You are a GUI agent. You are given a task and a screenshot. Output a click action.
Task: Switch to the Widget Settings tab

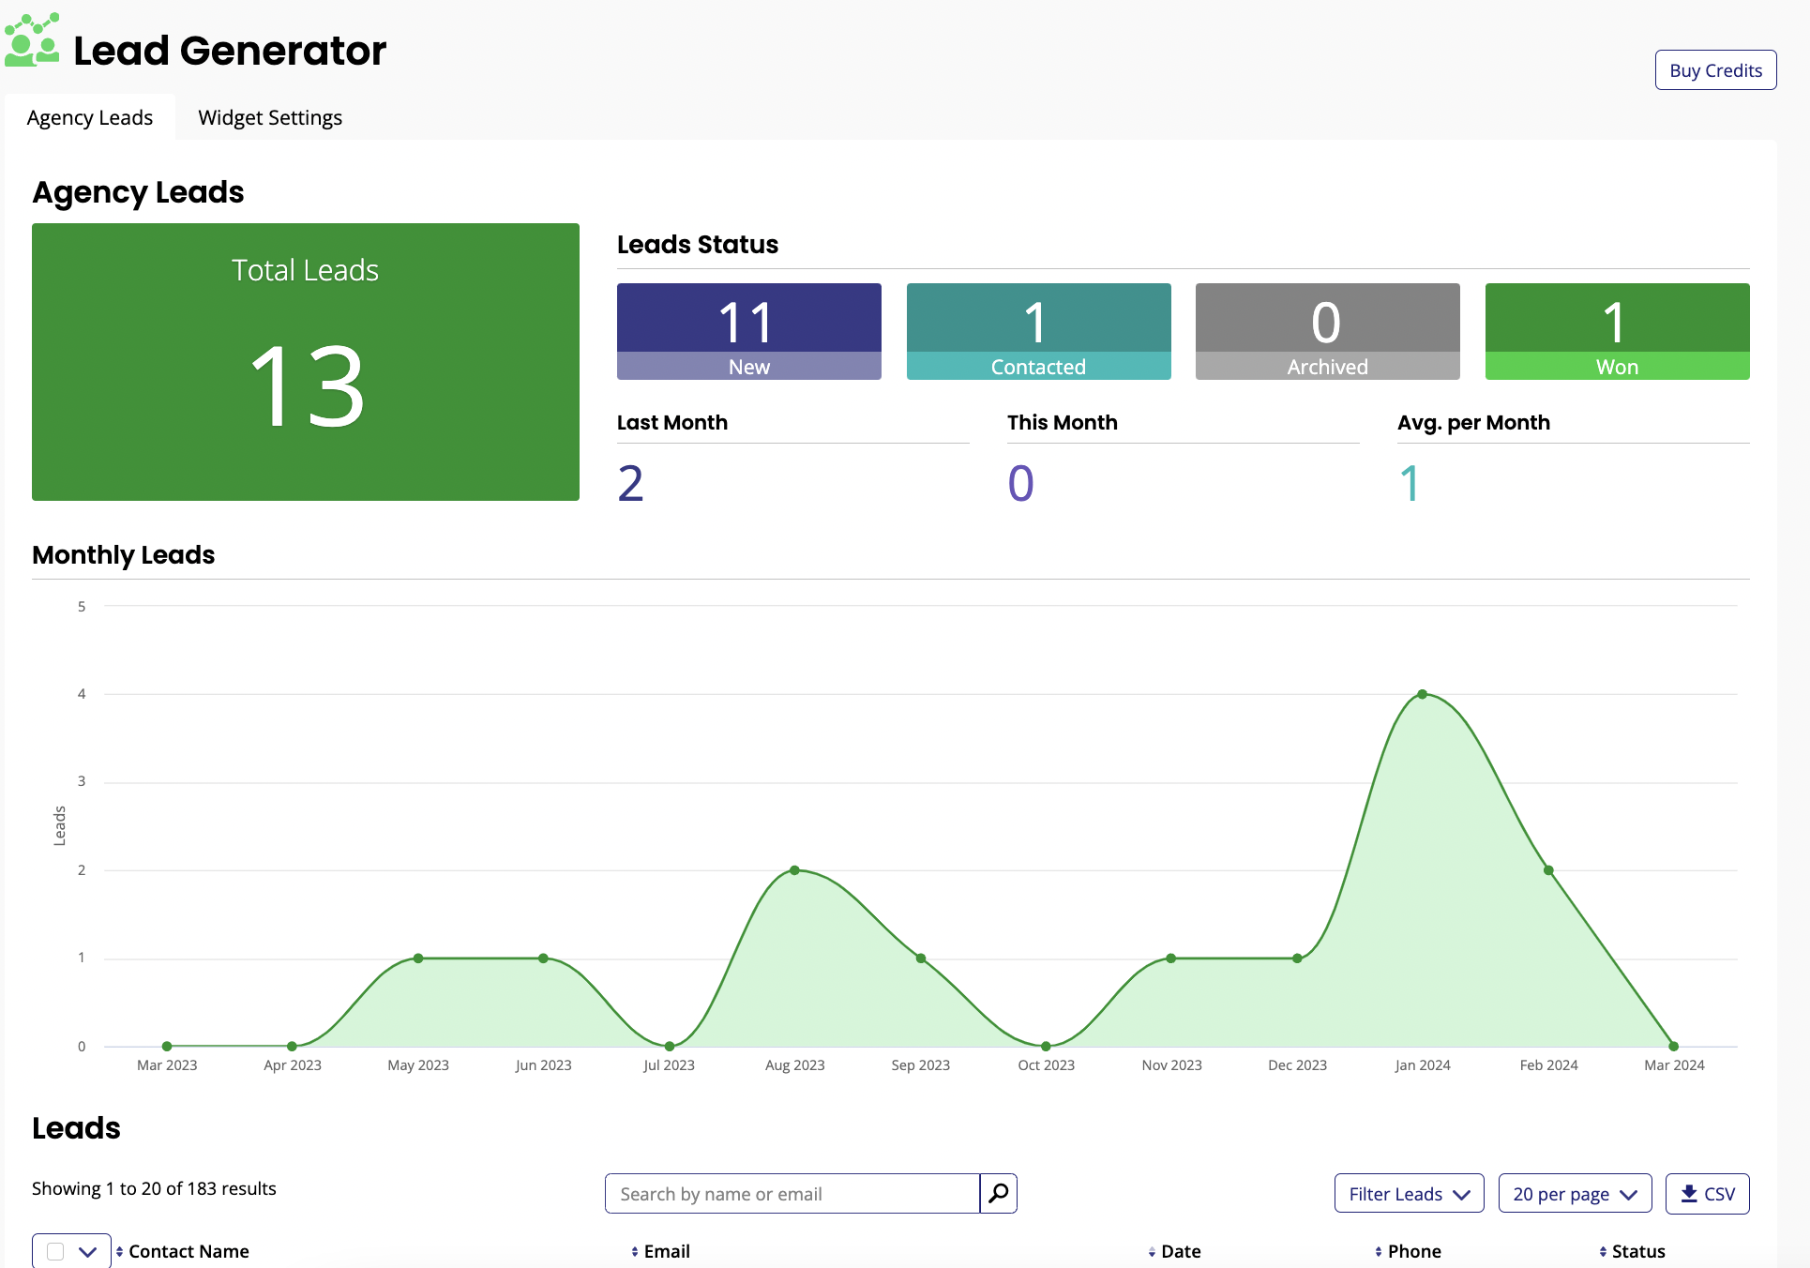(x=270, y=117)
